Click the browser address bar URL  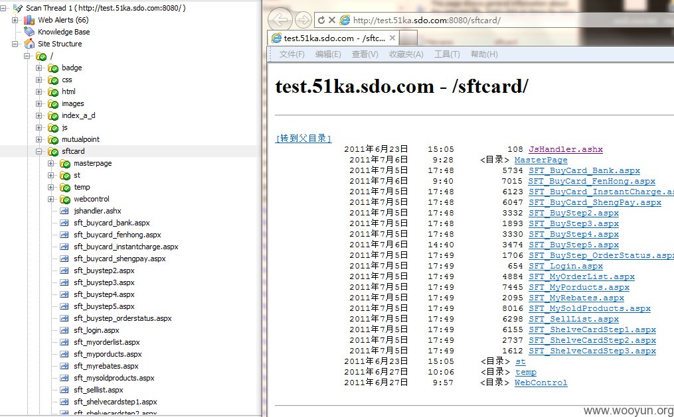point(426,20)
